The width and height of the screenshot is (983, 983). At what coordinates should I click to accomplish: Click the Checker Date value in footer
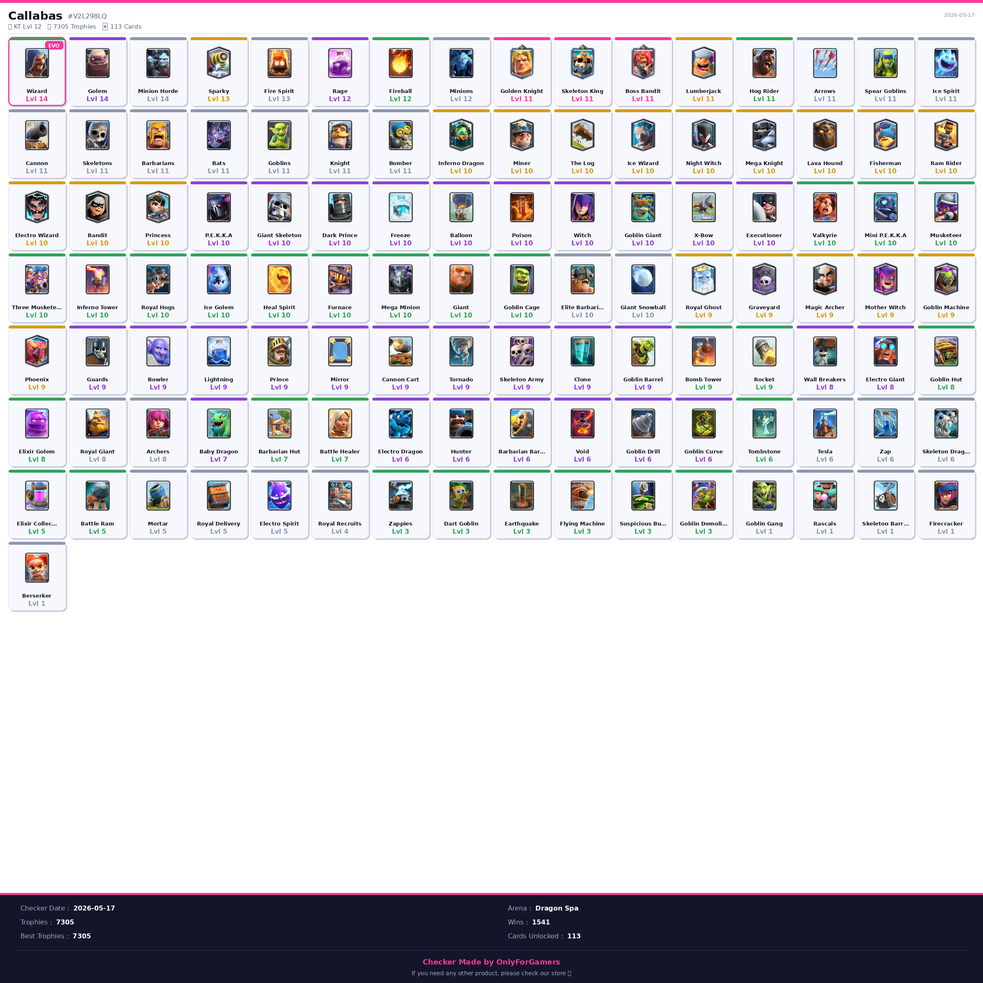(94, 908)
